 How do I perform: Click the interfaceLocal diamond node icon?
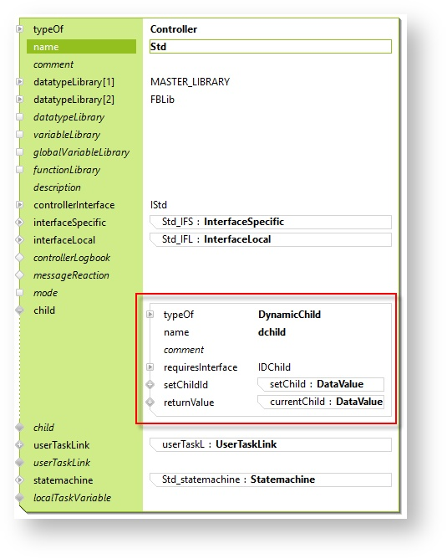[19, 239]
